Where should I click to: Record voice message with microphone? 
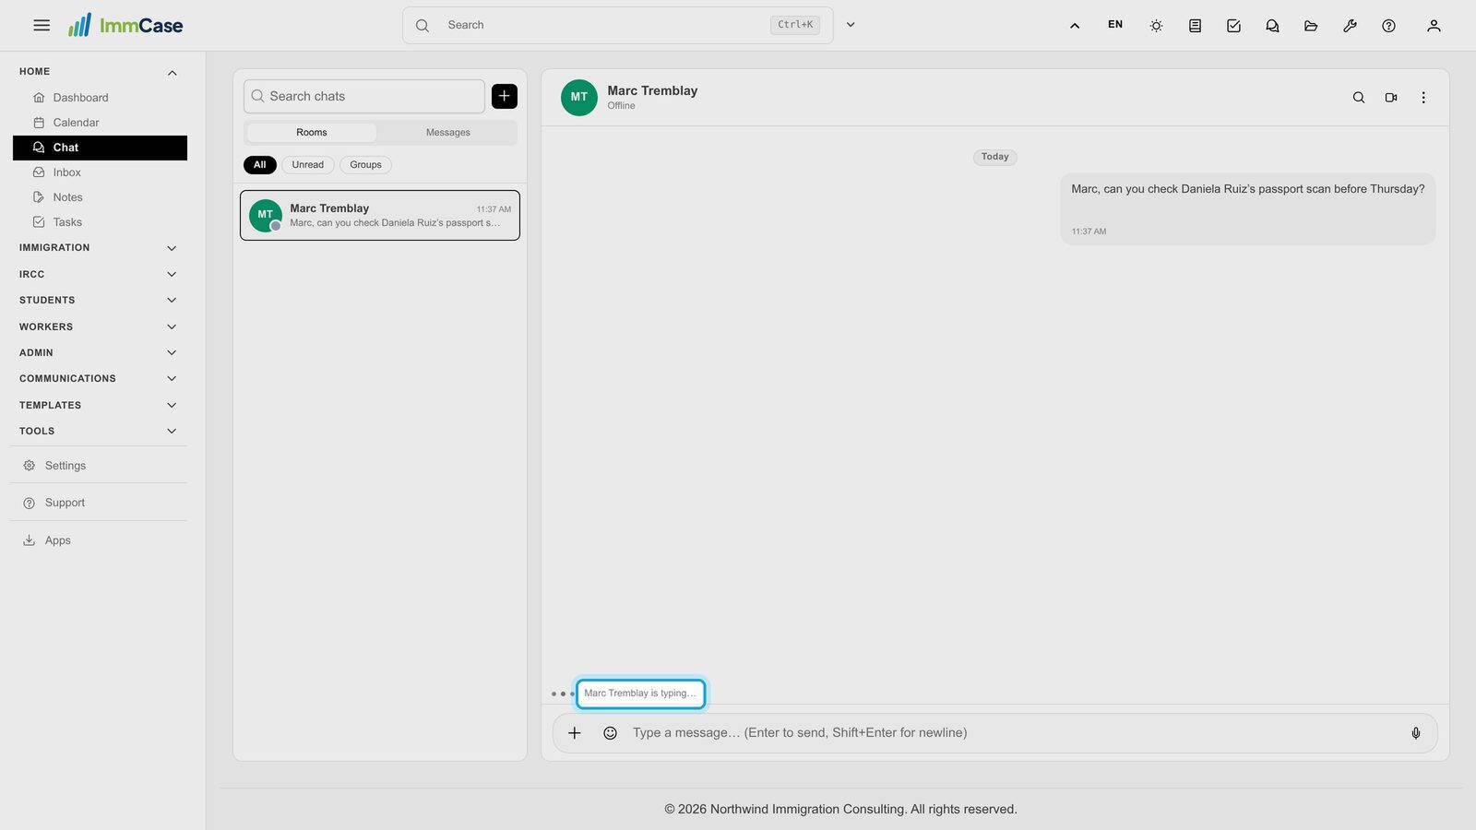click(1416, 733)
